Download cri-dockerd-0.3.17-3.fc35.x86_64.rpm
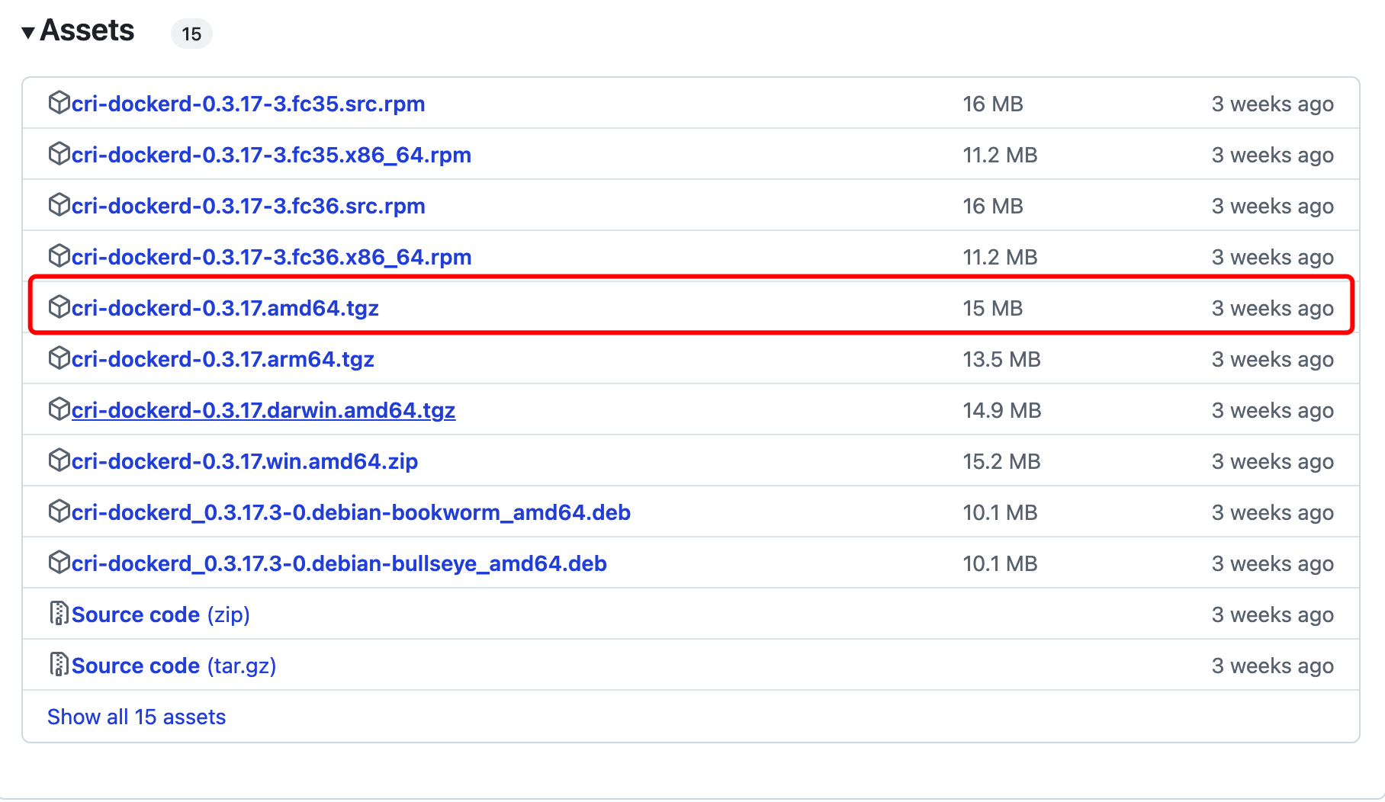Screen dimensions: 1385x802 coord(272,155)
